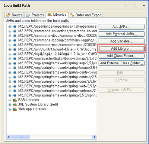Select the Libraries tab
This screenshot has height=144, width=149.
(57, 15)
